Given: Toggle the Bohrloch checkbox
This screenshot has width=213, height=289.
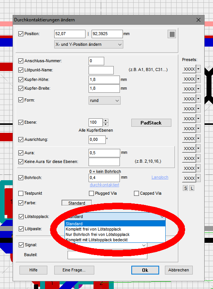Looking at the screenshot, I should (21, 178).
